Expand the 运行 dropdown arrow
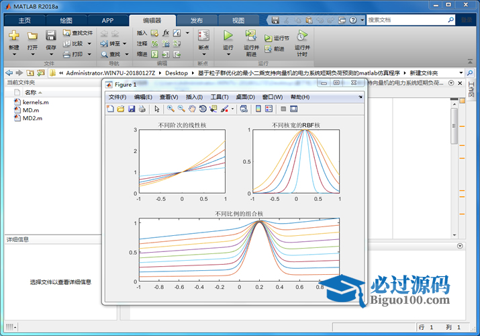This screenshot has height=336, width=480. (x=228, y=54)
